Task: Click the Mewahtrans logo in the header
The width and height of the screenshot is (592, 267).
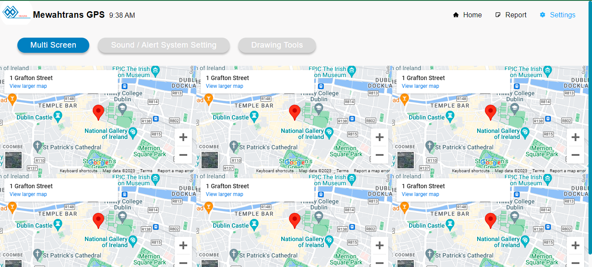Action: [16, 13]
